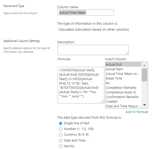157x149 pixels.
Task: Click scroll up arrow of Insert Column list
Action: [144, 65]
